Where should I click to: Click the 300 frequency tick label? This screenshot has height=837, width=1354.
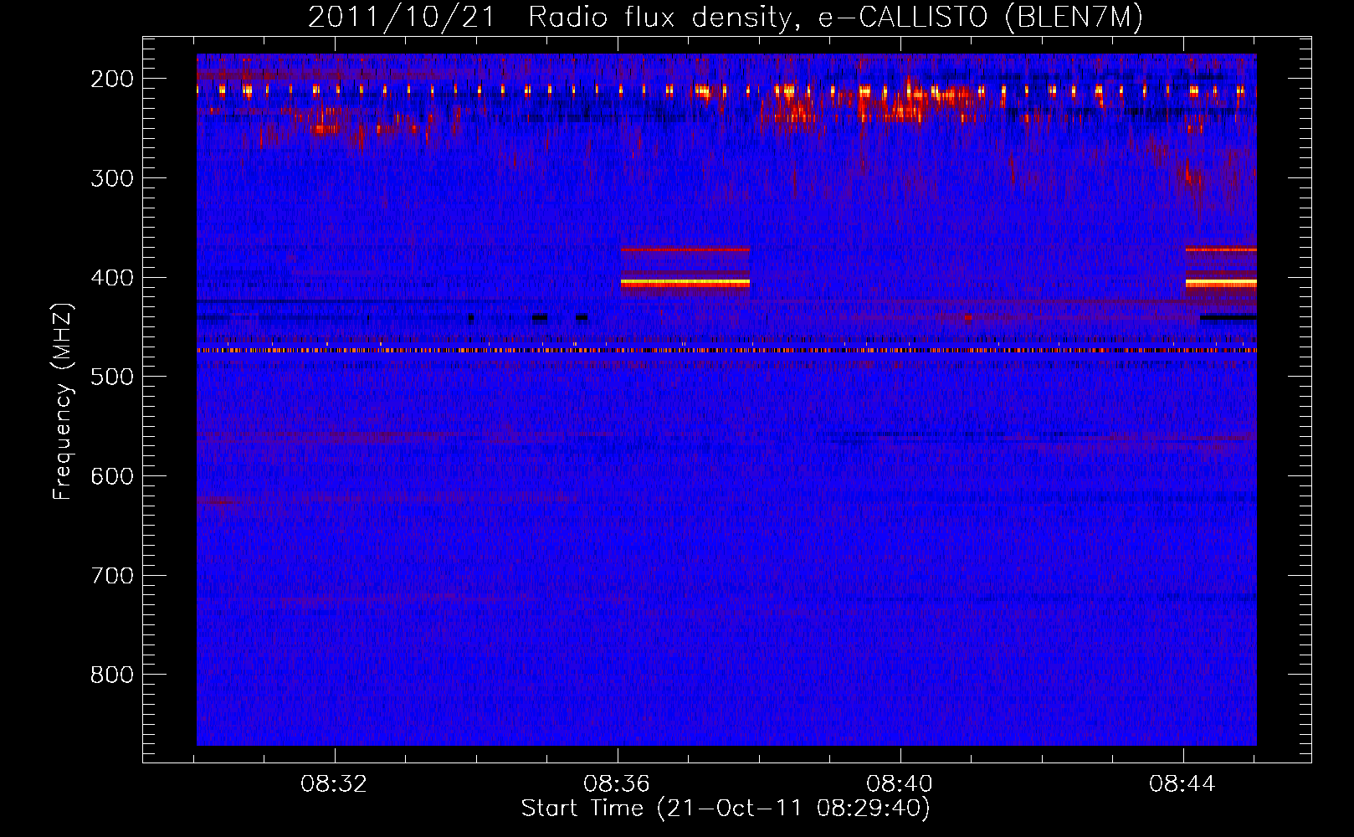[x=112, y=178]
